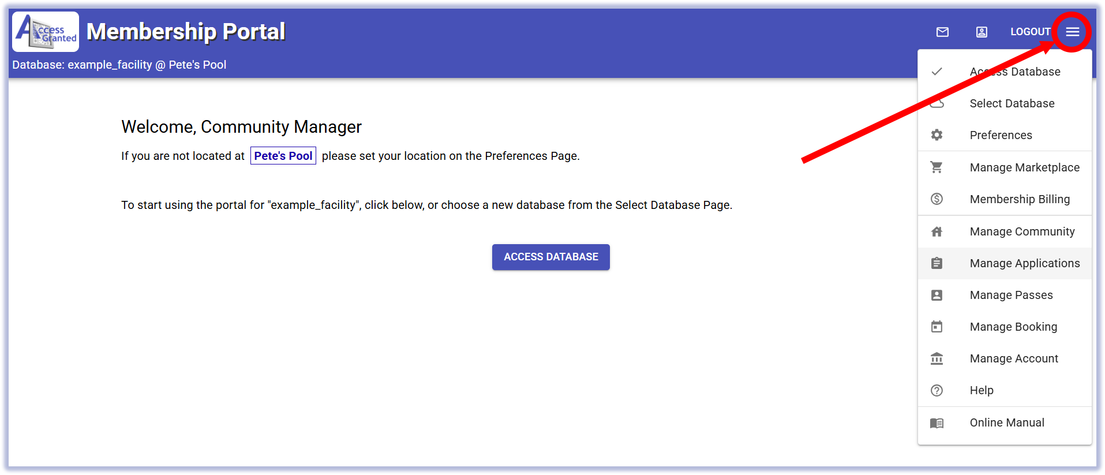Click the Pete's Pool location box
1105x475 pixels.
tap(283, 156)
